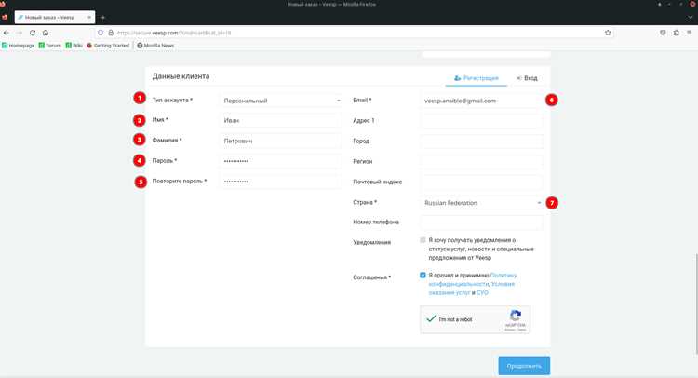698x378 pixels.
Task: Reload the page with the refresh icon
Action: coord(33,33)
